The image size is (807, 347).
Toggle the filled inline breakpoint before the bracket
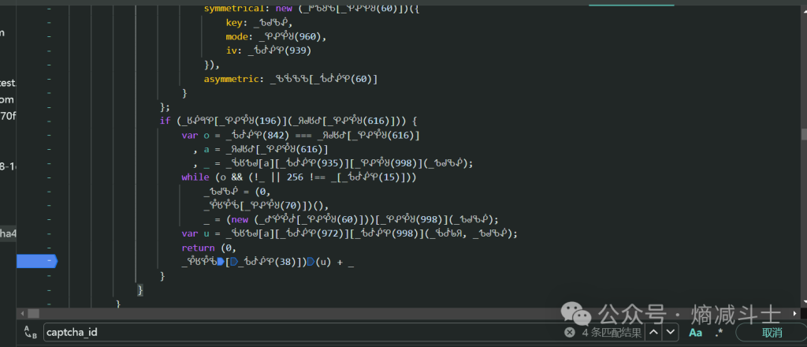pos(221,261)
